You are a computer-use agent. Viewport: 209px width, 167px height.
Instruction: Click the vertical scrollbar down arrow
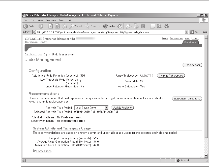pyautogui.click(x=206, y=156)
